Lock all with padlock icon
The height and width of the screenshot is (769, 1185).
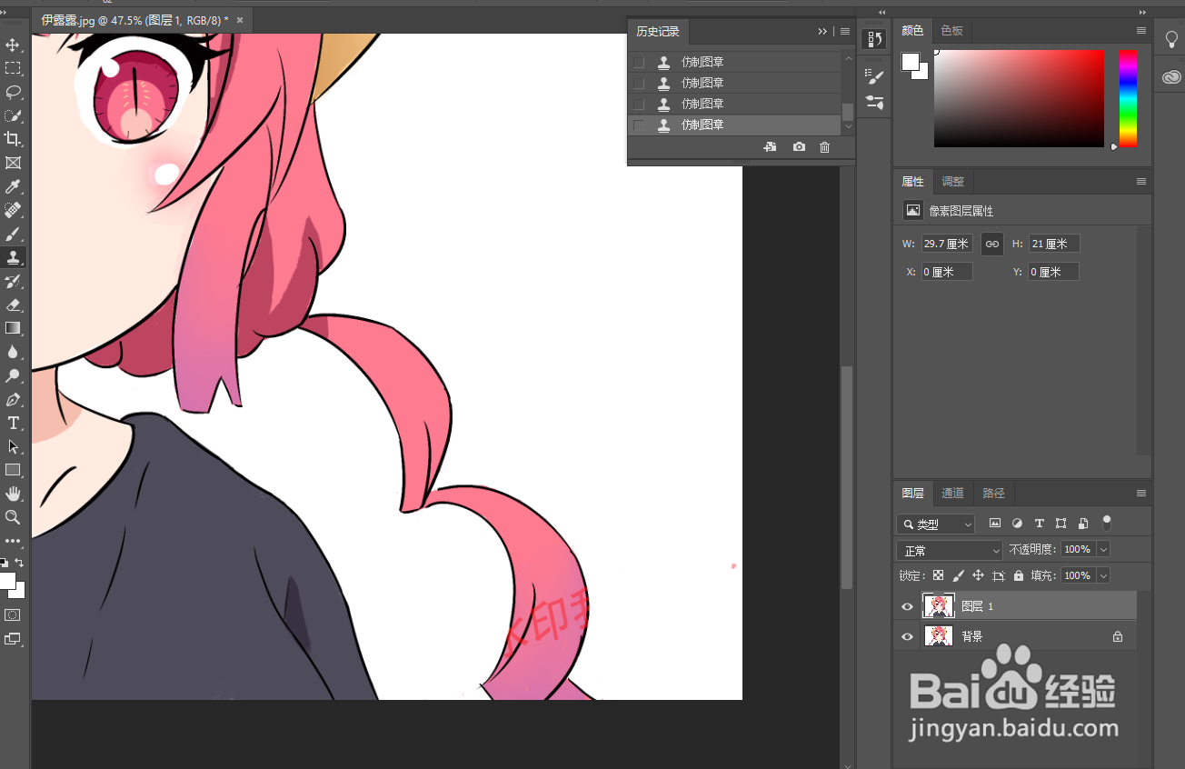tap(1019, 575)
